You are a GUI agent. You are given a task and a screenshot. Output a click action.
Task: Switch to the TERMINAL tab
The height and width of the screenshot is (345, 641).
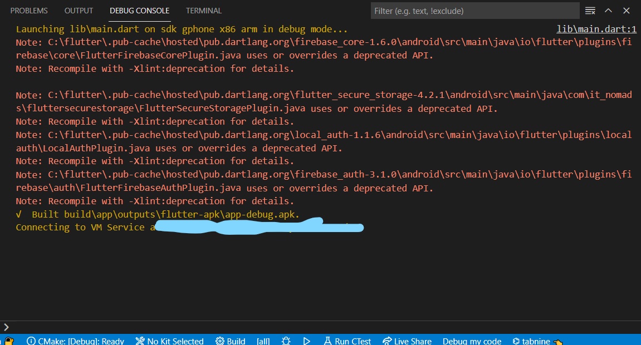(x=203, y=10)
